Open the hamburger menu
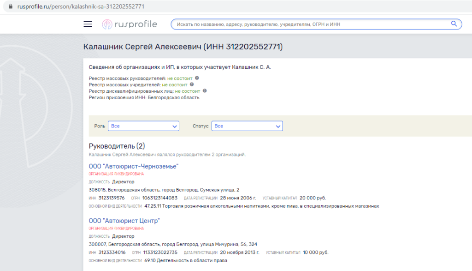The width and height of the screenshot is (472, 271). coord(88,24)
